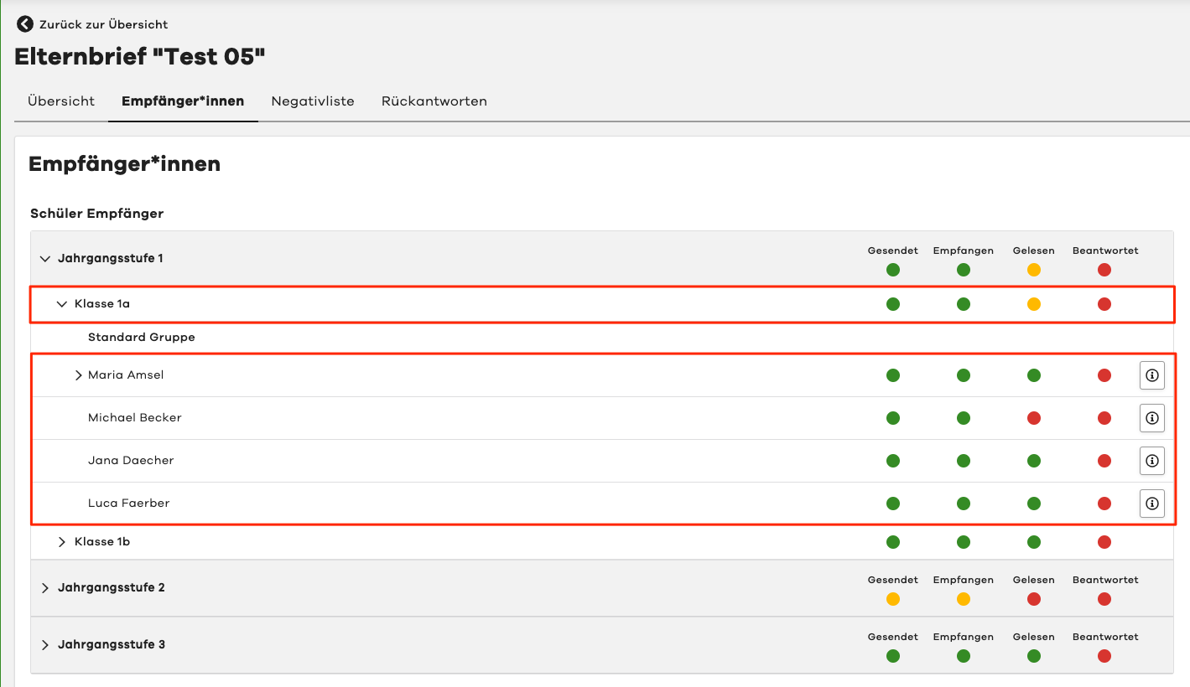Click Jahrgangsstufe 3's red Beantwortet status dot
Screen dimensions: 1190x687
pyautogui.click(x=1104, y=656)
